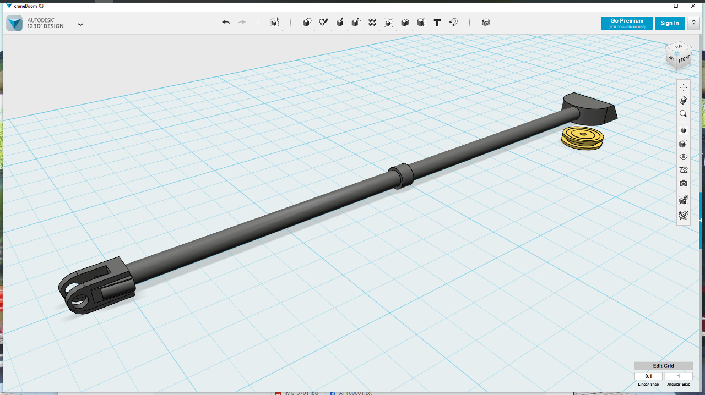Select the Orbit navigation tool
Image resolution: width=705 pixels, height=395 pixels.
[684, 101]
